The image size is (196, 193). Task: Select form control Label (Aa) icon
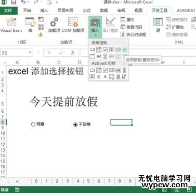(x=99, y=56)
